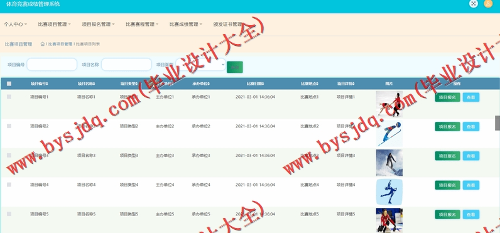Expand the 比赛项目管理 menu

tap(54, 24)
